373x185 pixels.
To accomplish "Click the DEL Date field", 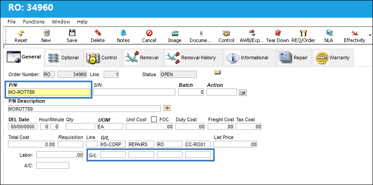I will (x=23, y=127).
